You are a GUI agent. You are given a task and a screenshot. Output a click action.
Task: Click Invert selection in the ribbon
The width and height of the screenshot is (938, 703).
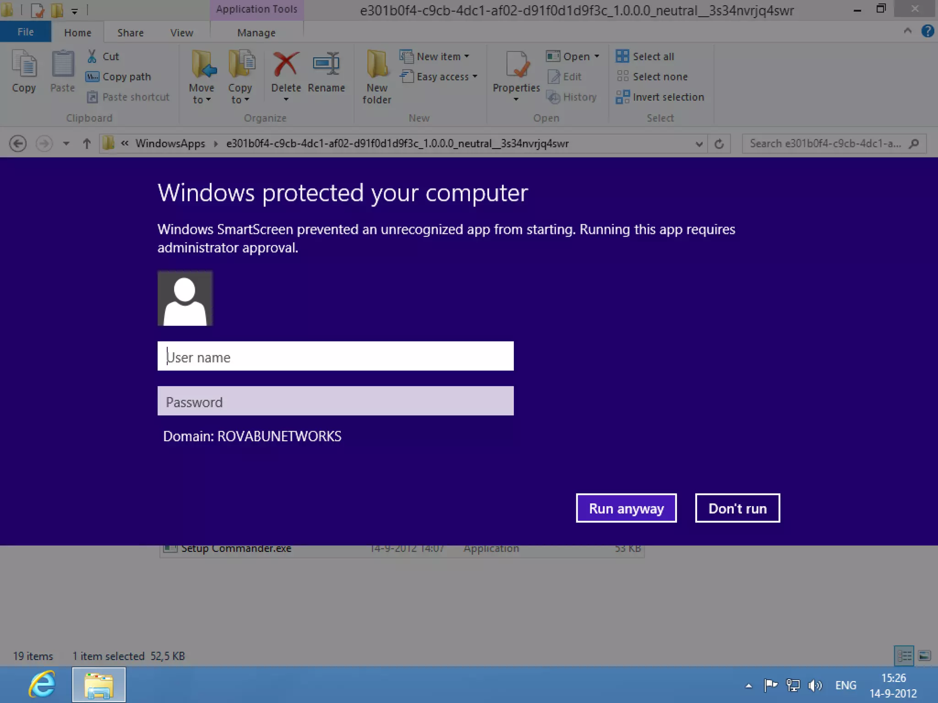pyautogui.click(x=660, y=97)
